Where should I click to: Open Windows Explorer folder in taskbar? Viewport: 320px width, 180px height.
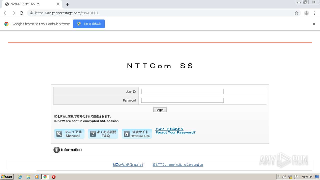tap(28, 177)
